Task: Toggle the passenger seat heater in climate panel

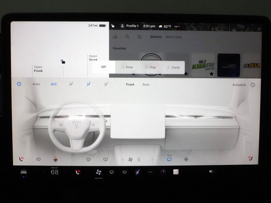Action: coord(250,158)
